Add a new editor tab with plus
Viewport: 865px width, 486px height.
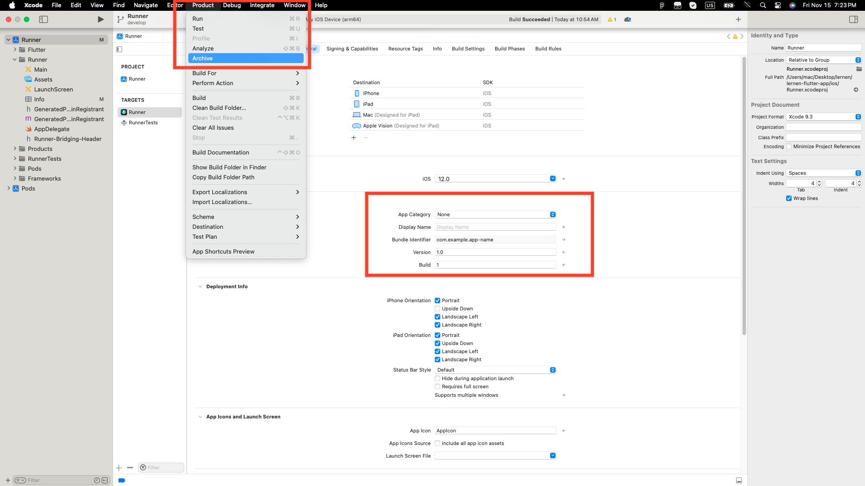pos(738,19)
